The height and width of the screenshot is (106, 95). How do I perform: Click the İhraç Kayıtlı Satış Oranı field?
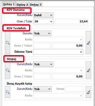[74, 89]
